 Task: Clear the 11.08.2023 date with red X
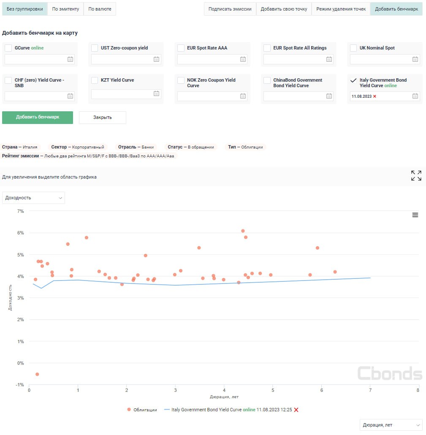click(x=374, y=96)
